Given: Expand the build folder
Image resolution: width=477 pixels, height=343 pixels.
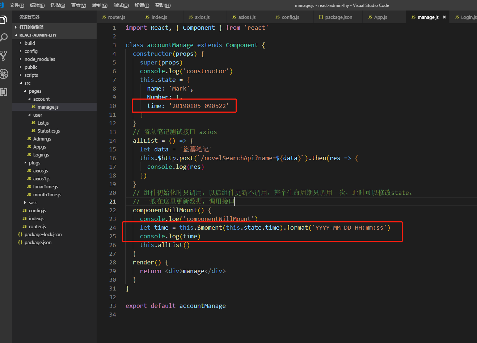Looking at the screenshot, I should point(31,43).
